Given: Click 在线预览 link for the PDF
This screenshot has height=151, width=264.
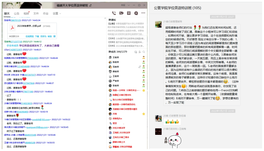Looking at the screenshot, I should pos(30,36).
